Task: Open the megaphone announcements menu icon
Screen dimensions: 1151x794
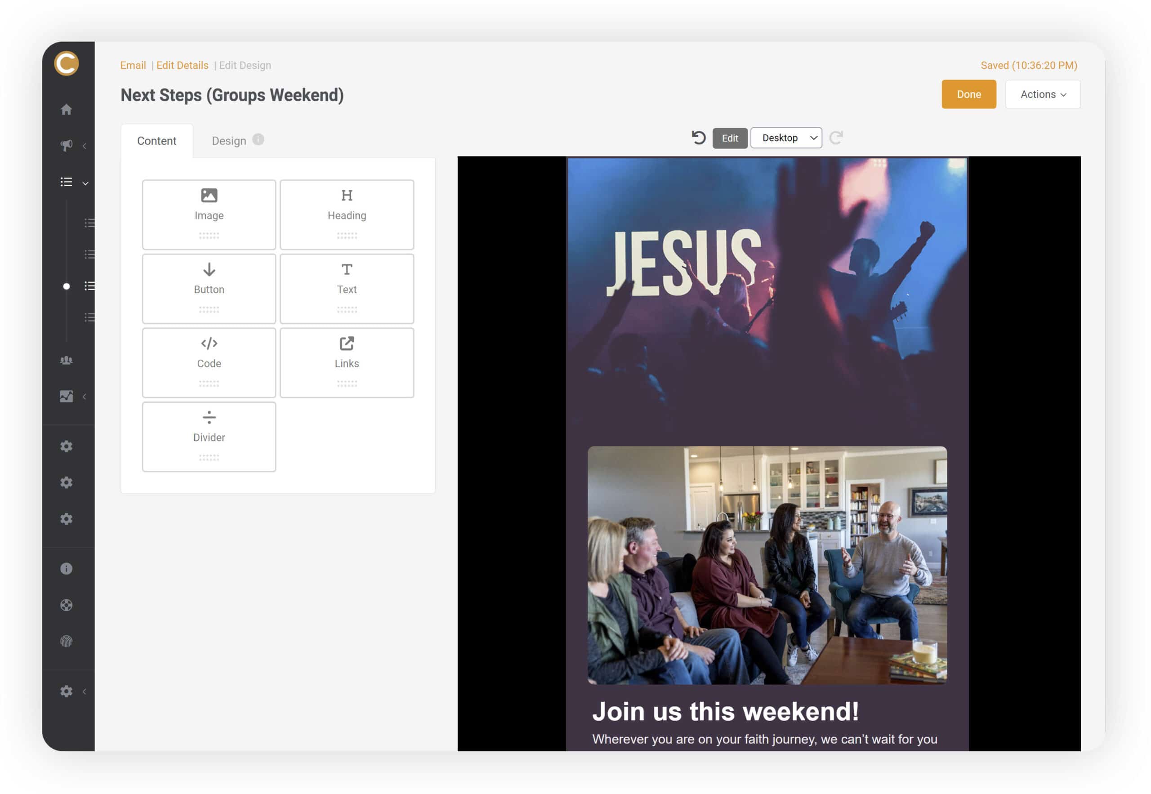Action: coord(66,146)
